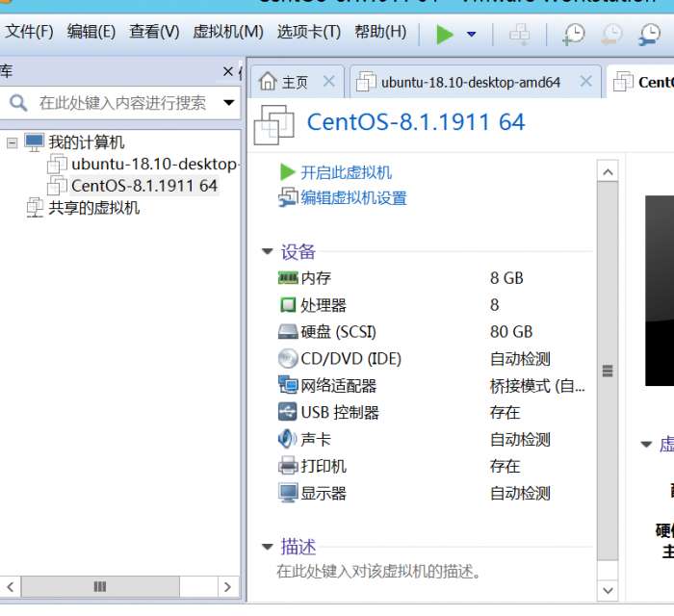Screen dimensions: 674x616
Task: Click the device panel scroll up arrow
Action: click(608, 172)
